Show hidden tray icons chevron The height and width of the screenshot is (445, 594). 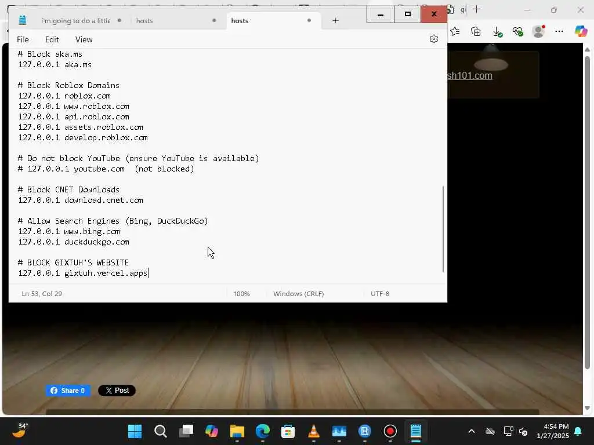pos(472,431)
